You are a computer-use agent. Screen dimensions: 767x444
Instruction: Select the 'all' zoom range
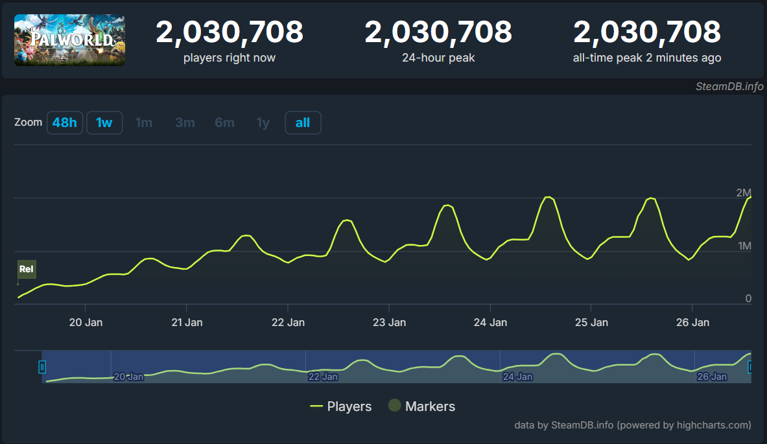click(x=303, y=123)
